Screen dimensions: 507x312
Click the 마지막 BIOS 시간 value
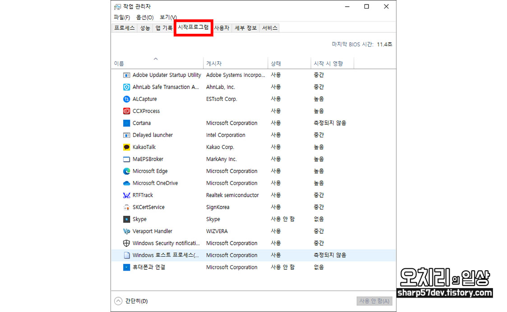pyautogui.click(x=384, y=45)
